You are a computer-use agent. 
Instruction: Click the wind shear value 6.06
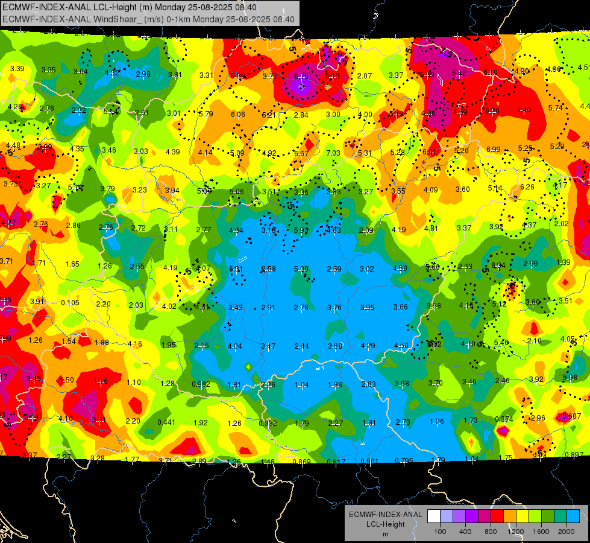238,114
